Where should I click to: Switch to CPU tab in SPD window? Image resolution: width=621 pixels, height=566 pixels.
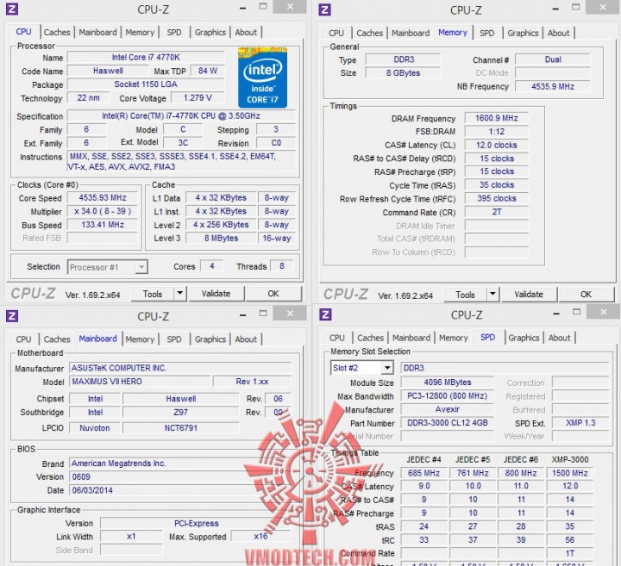(x=337, y=339)
